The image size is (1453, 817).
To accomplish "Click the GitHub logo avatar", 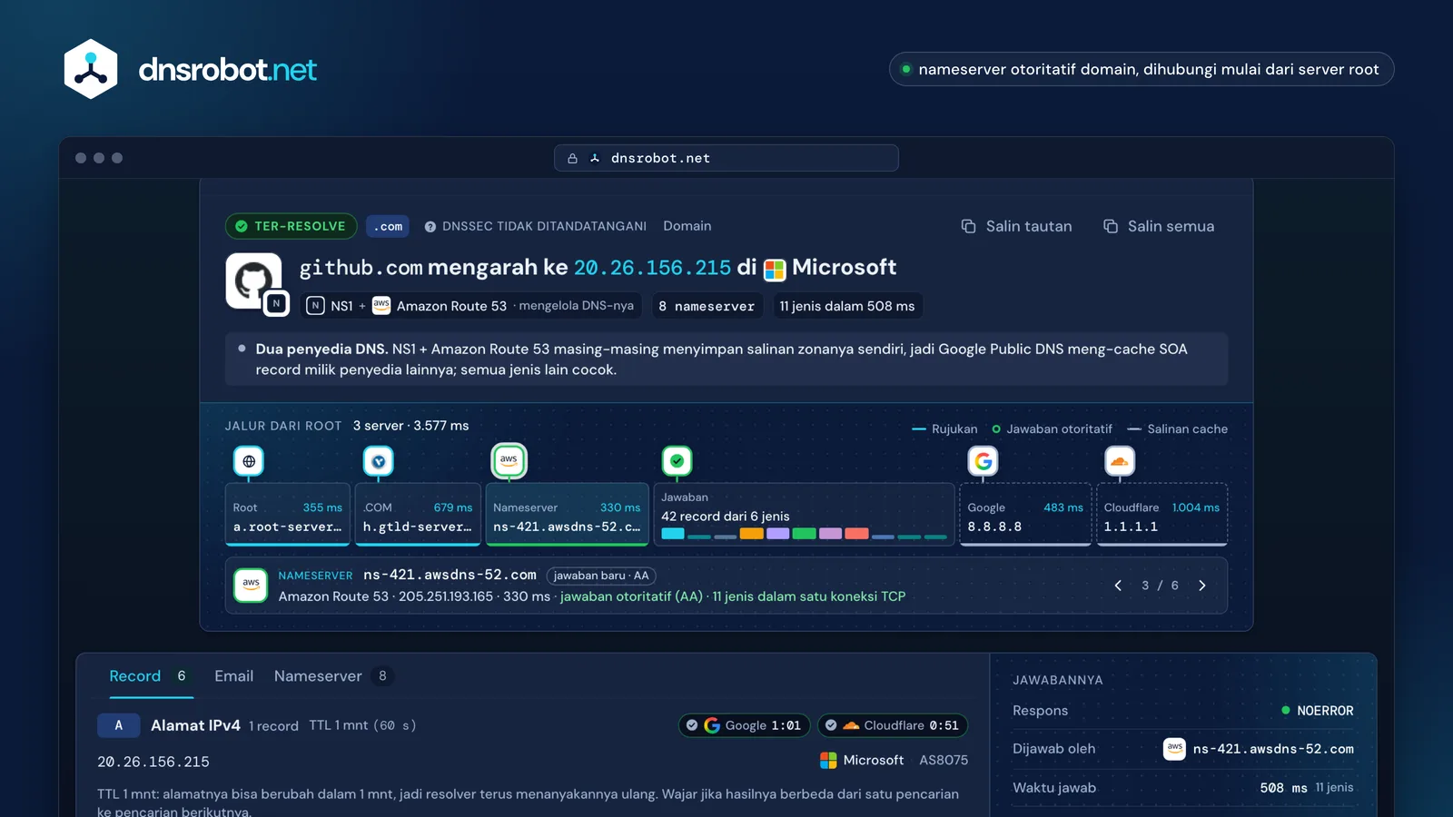I will pos(253,281).
